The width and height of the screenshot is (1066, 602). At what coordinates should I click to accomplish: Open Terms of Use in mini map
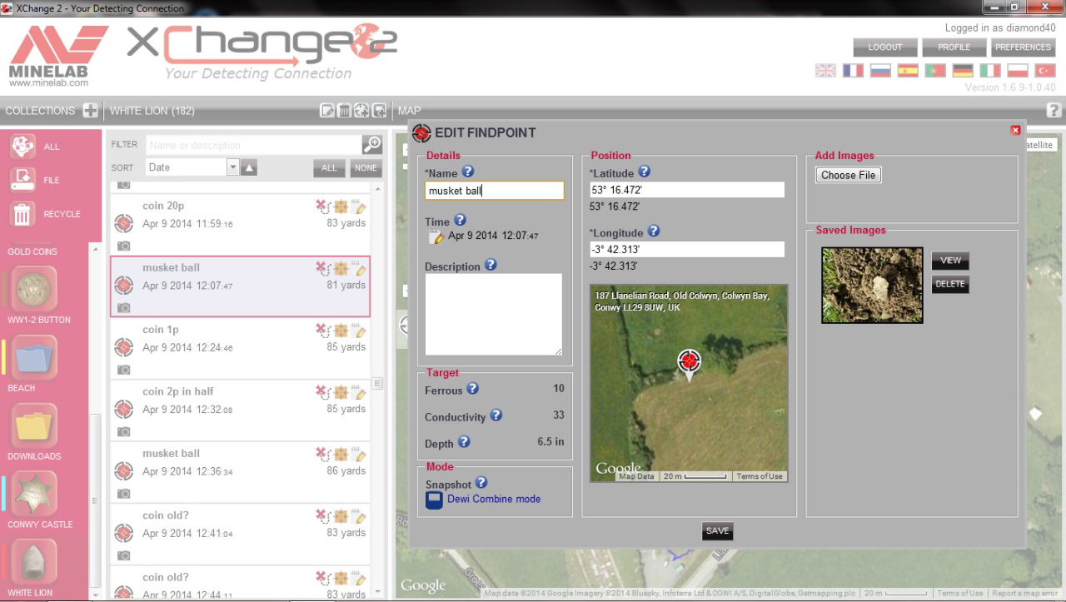[759, 476]
